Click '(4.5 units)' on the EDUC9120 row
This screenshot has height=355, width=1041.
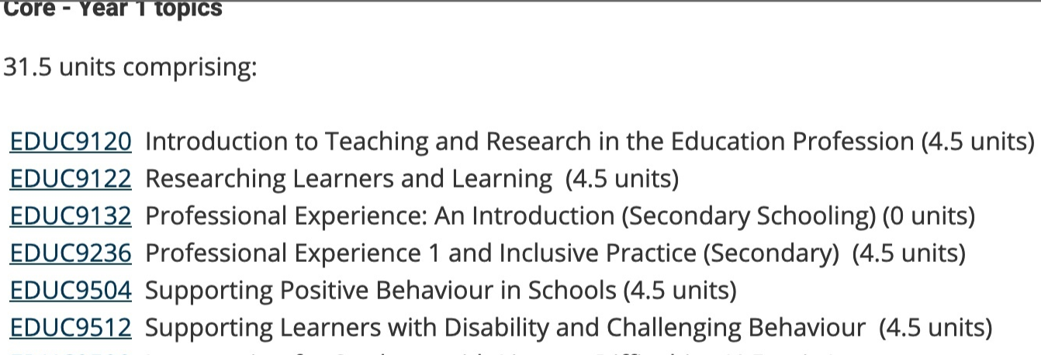pyautogui.click(x=977, y=142)
